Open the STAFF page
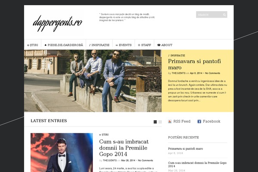Viewport: 258px width, 172px height. (x=144, y=45)
